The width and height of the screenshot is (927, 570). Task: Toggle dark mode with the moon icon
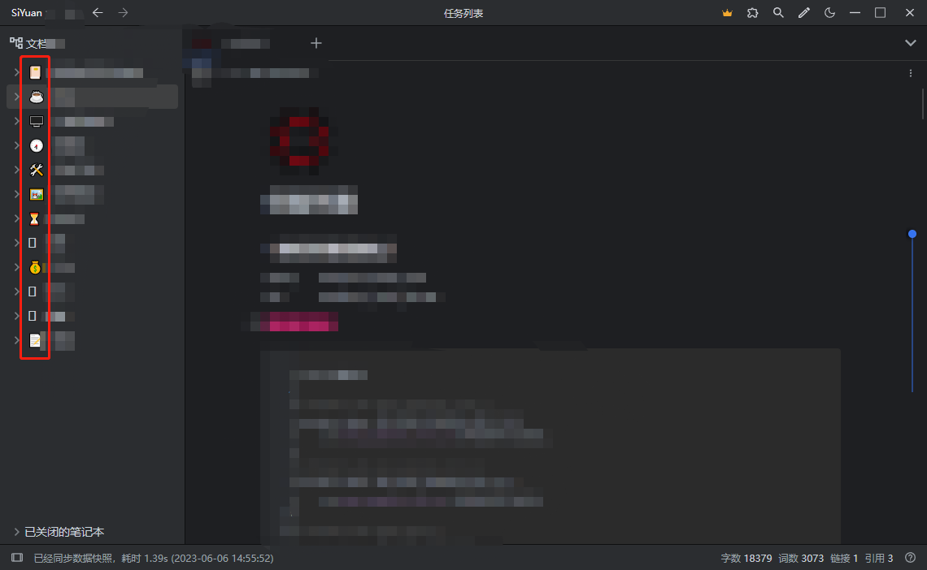pos(831,13)
